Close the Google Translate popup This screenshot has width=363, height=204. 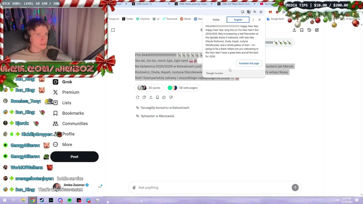[x=259, y=20]
